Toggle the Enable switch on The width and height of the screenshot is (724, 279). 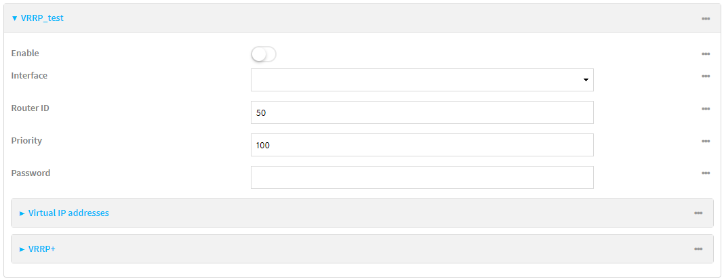click(263, 54)
